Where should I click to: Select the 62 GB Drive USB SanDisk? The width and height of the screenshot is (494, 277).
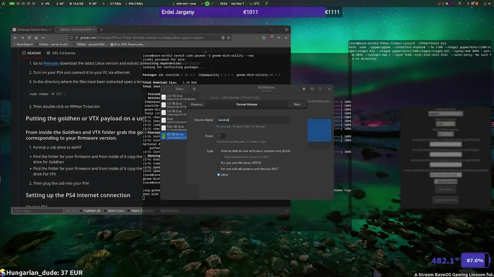point(174,136)
